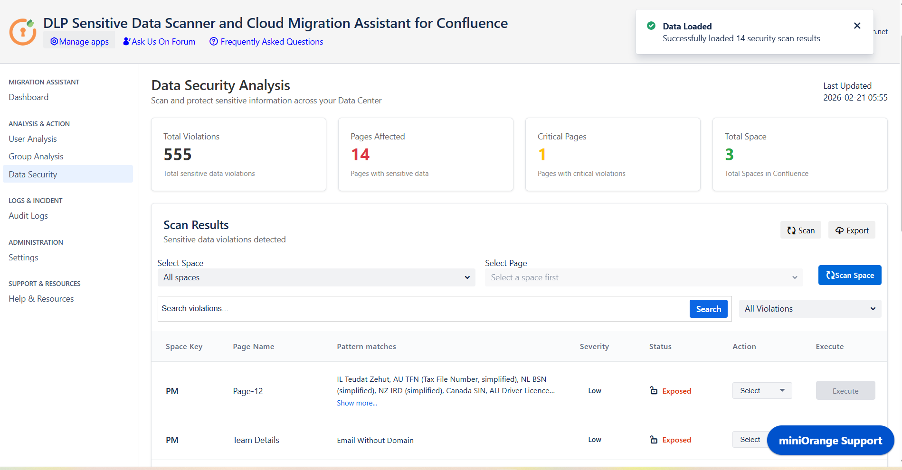Click the Page Name column header

coord(254,347)
